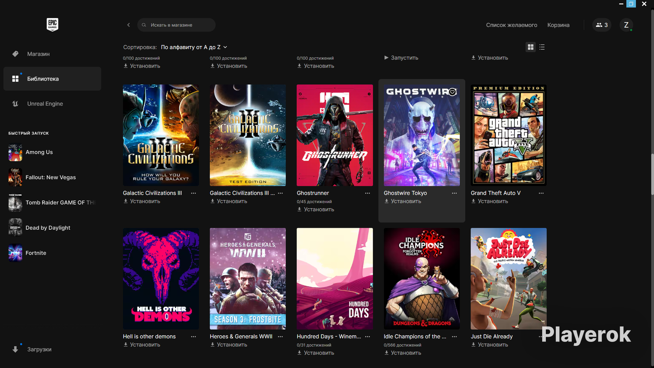Viewport: 654px width, 368px height.
Task: Launch Fallout: New Vegas from quick launch
Action: tap(52, 177)
